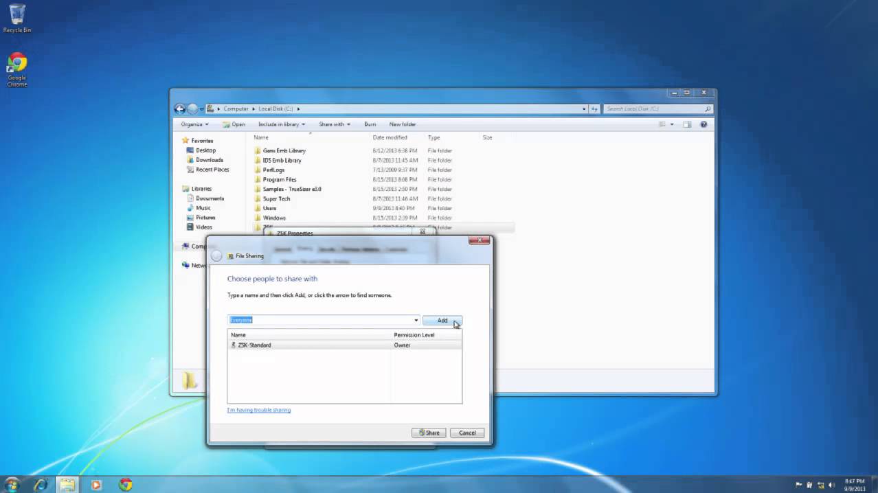Viewport: 878px width, 493px height.
Task: Open the Include in library dropdown
Action: click(282, 124)
